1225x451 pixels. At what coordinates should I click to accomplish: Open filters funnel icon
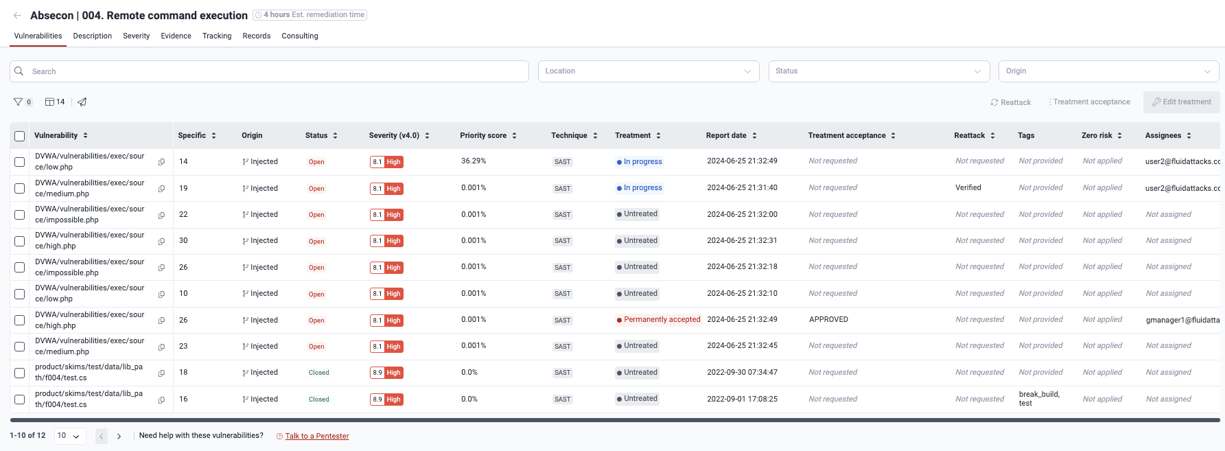pos(19,102)
